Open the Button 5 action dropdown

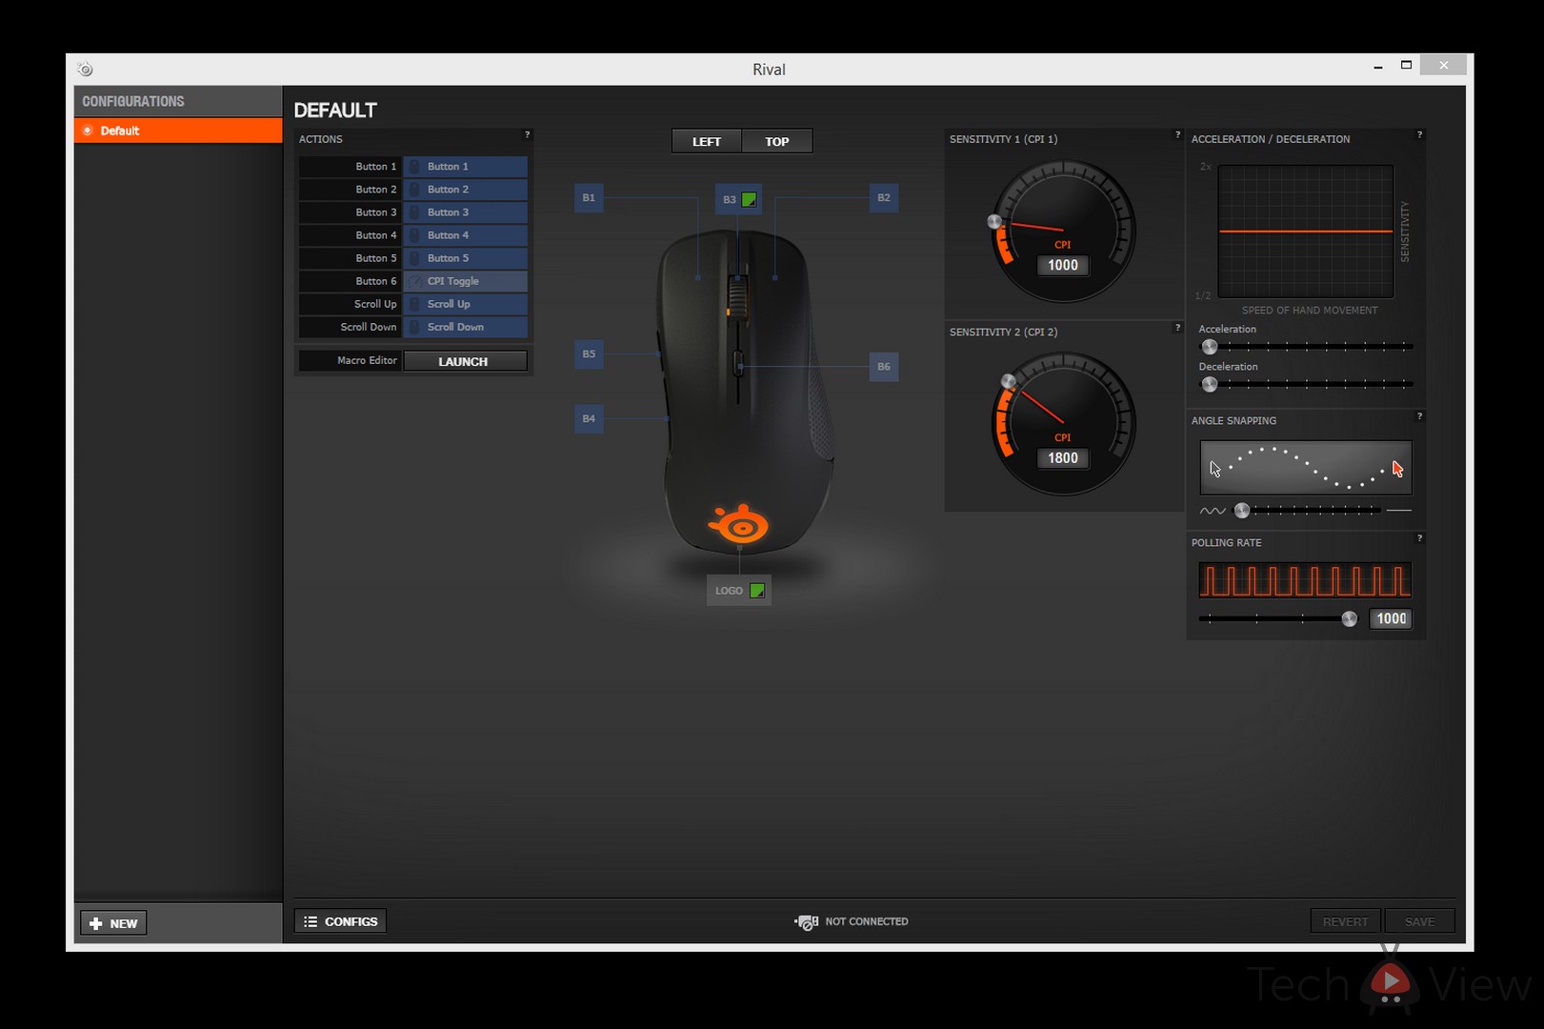coord(465,258)
